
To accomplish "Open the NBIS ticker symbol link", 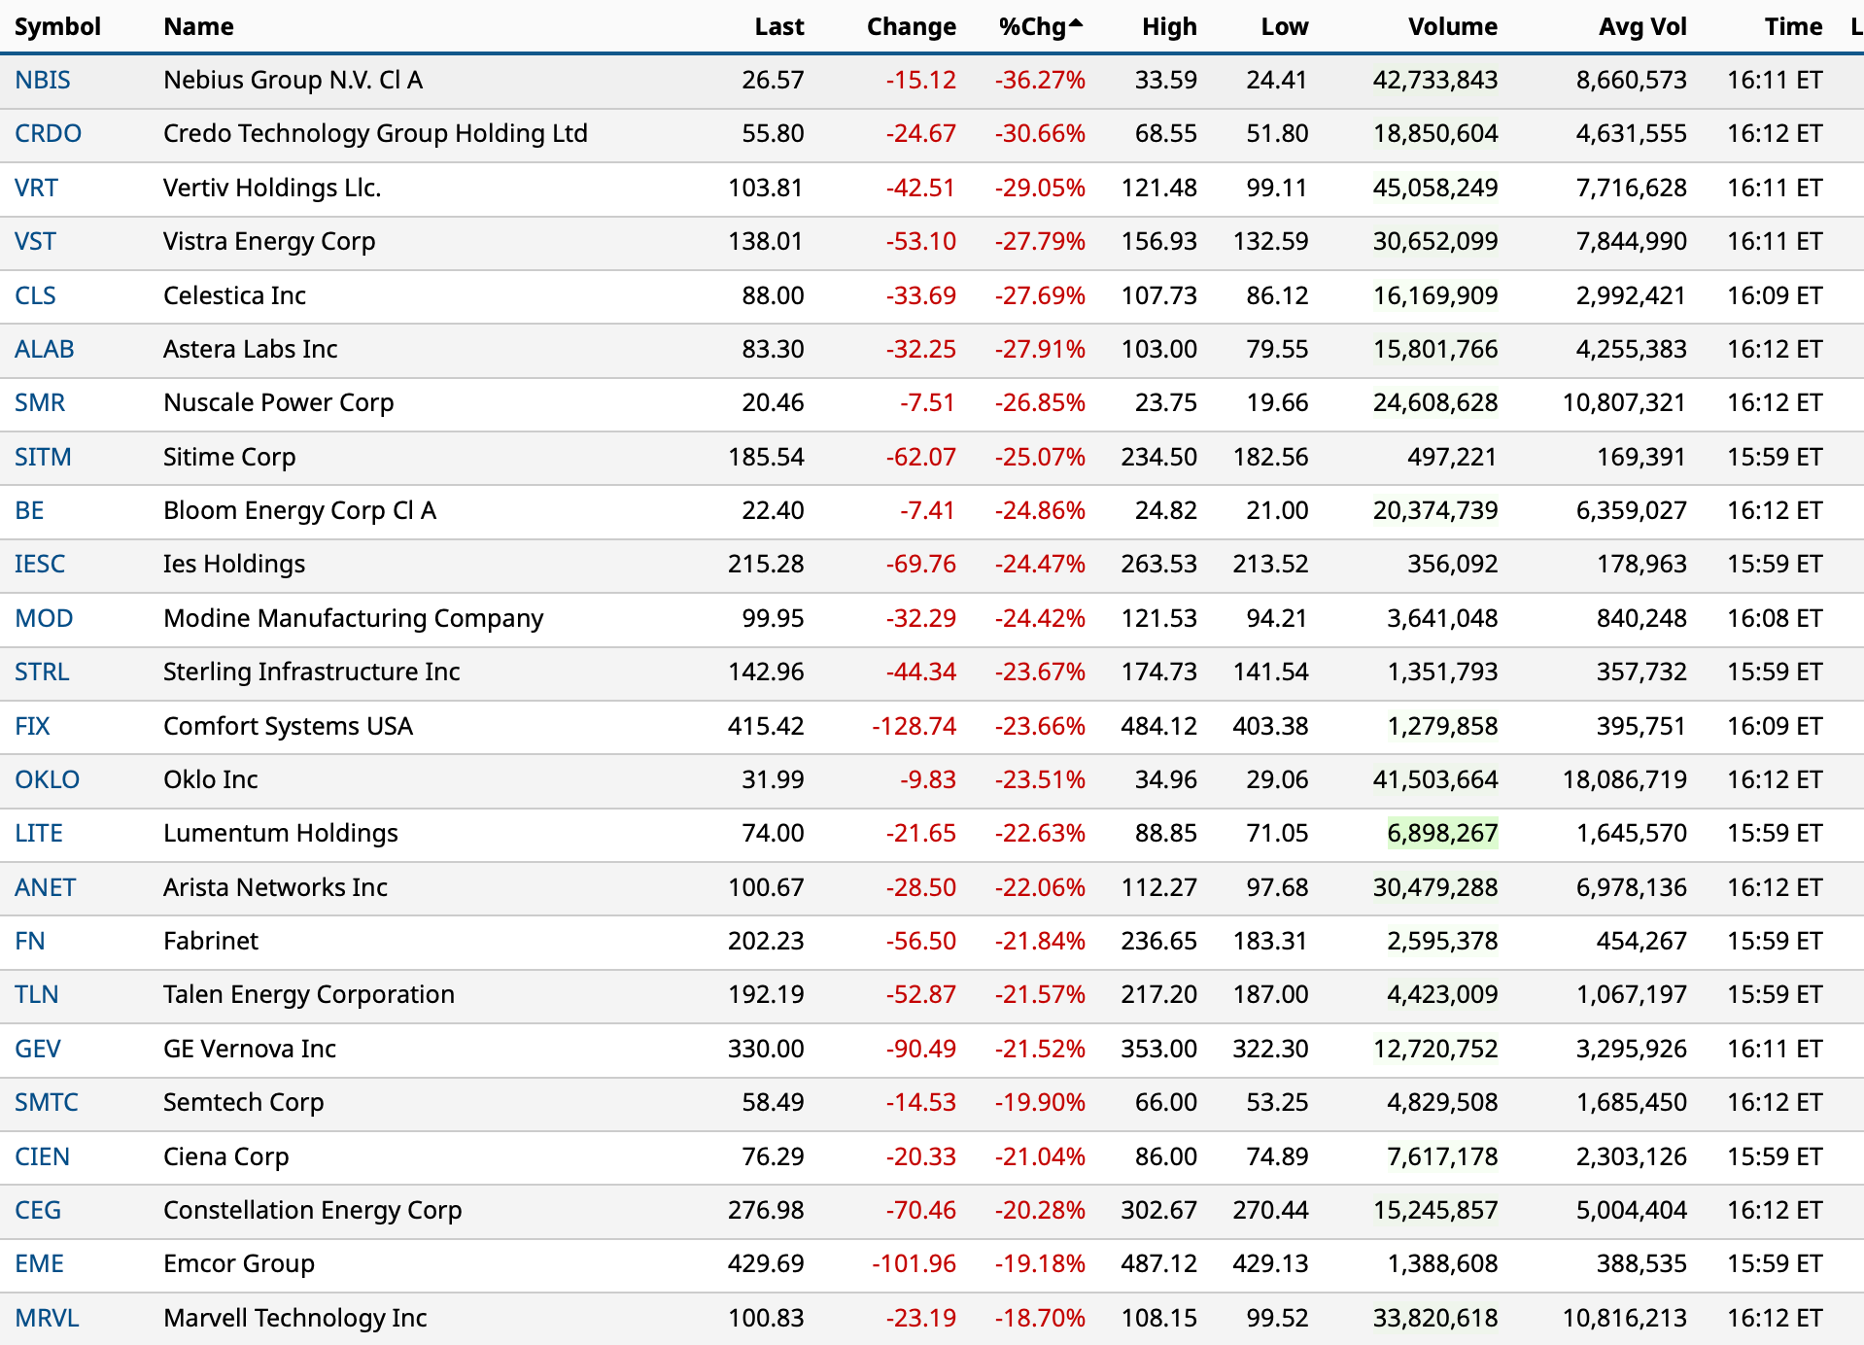I will 43,80.
